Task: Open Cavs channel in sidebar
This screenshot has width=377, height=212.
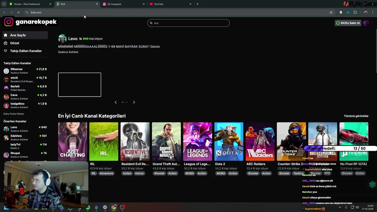Action: [x=25, y=97]
